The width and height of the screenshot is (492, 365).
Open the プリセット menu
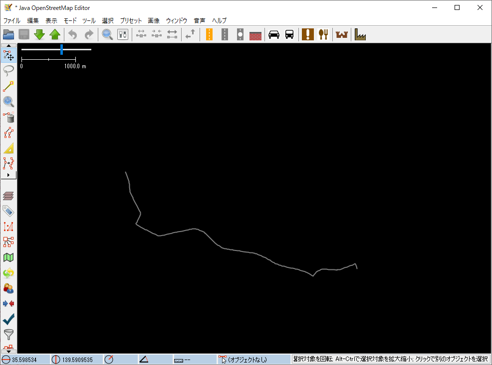tap(131, 21)
